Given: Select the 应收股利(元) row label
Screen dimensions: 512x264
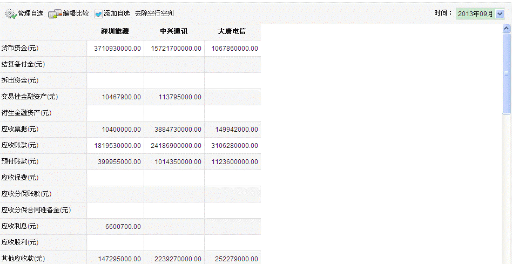Looking at the screenshot, I should click(x=20, y=242).
